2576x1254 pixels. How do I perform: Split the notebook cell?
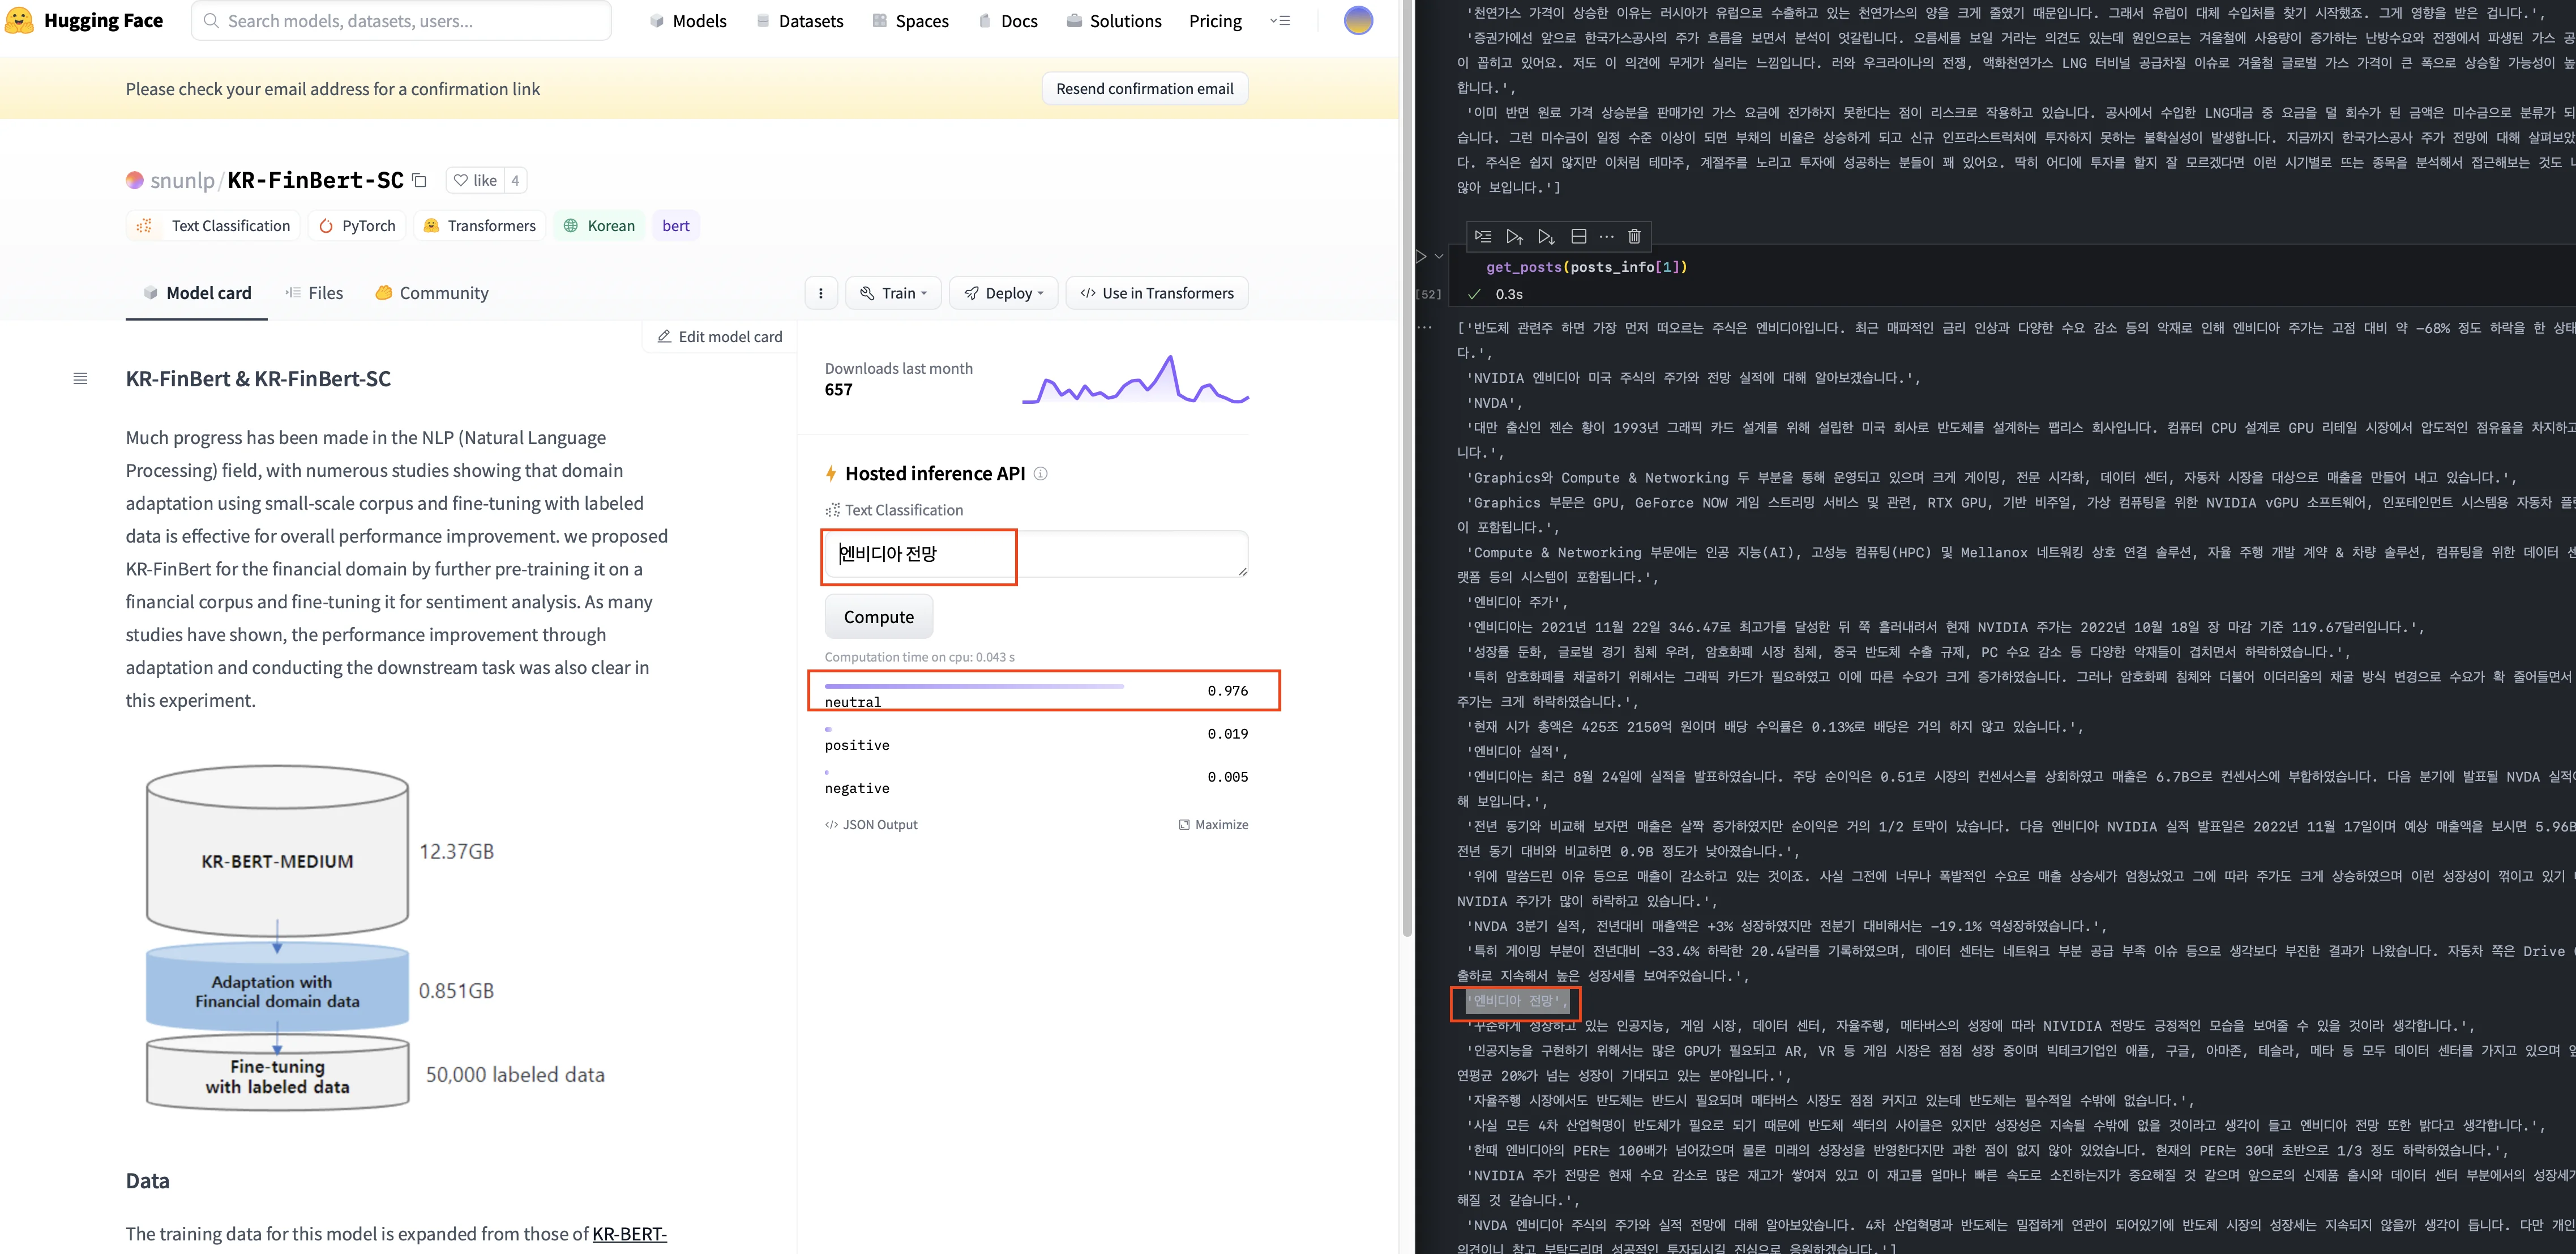tap(1579, 236)
